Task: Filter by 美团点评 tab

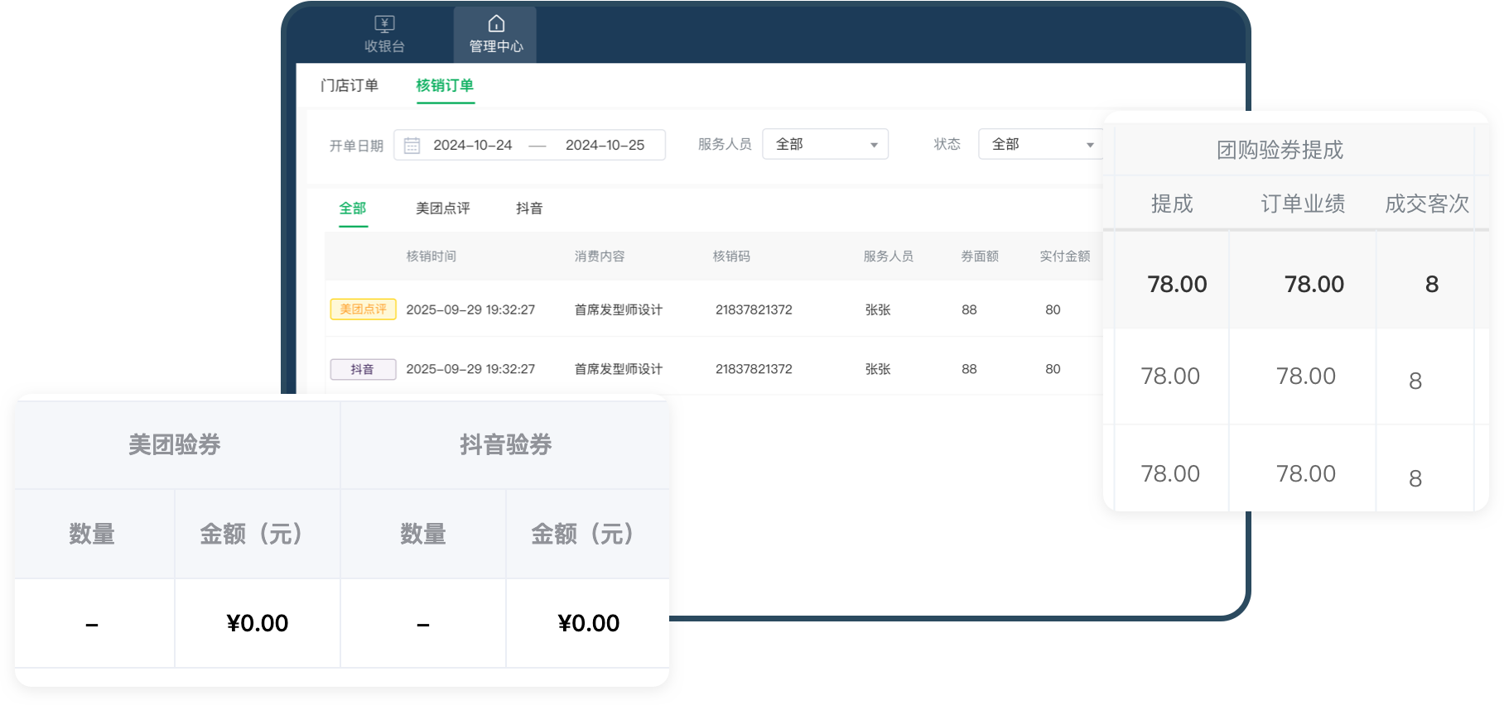Action: (443, 208)
